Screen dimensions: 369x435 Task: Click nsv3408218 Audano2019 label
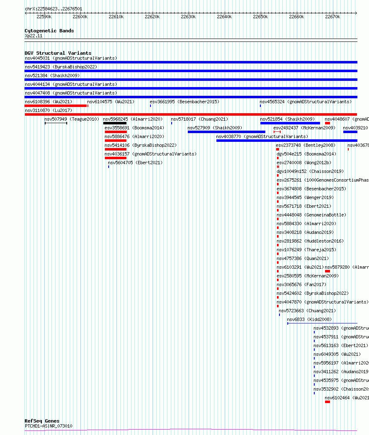coord(305,232)
